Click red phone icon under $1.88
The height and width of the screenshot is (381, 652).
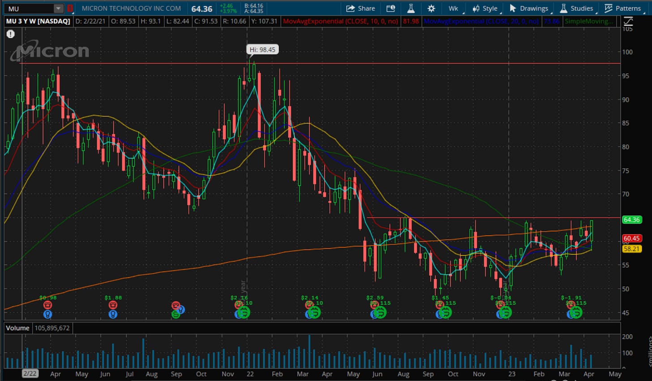113,305
